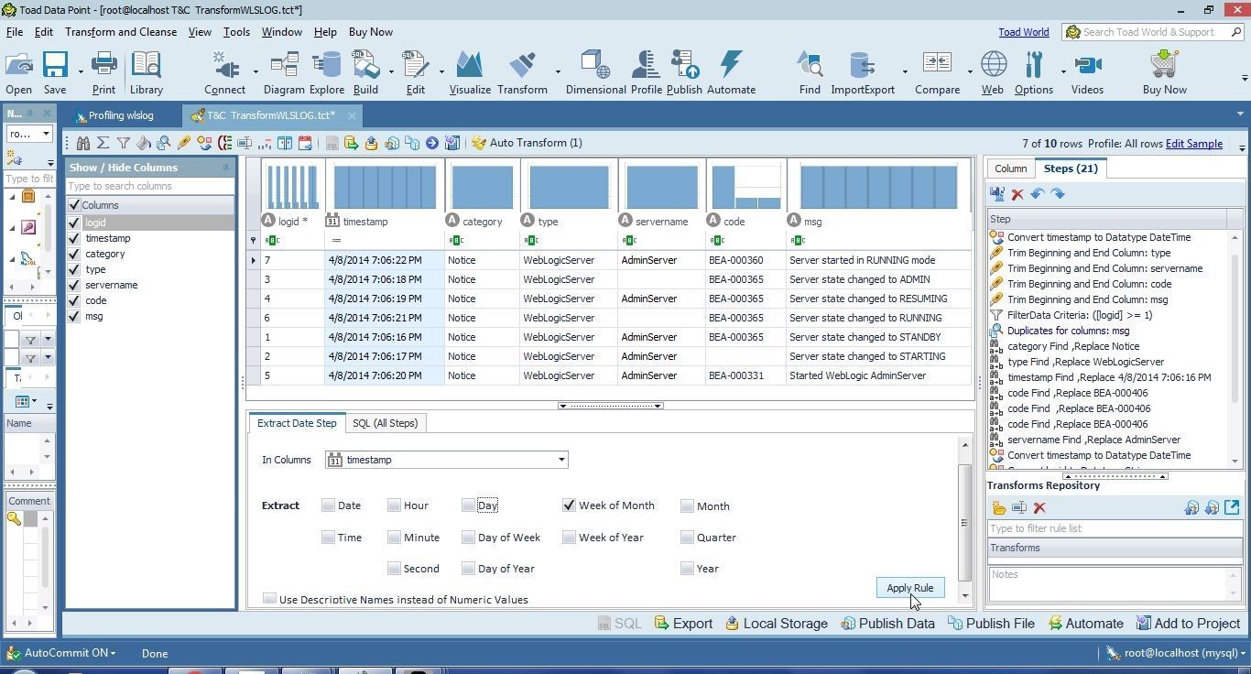Expand the Connect button dropdown arrow
The image size is (1251, 674).
(x=256, y=72)
